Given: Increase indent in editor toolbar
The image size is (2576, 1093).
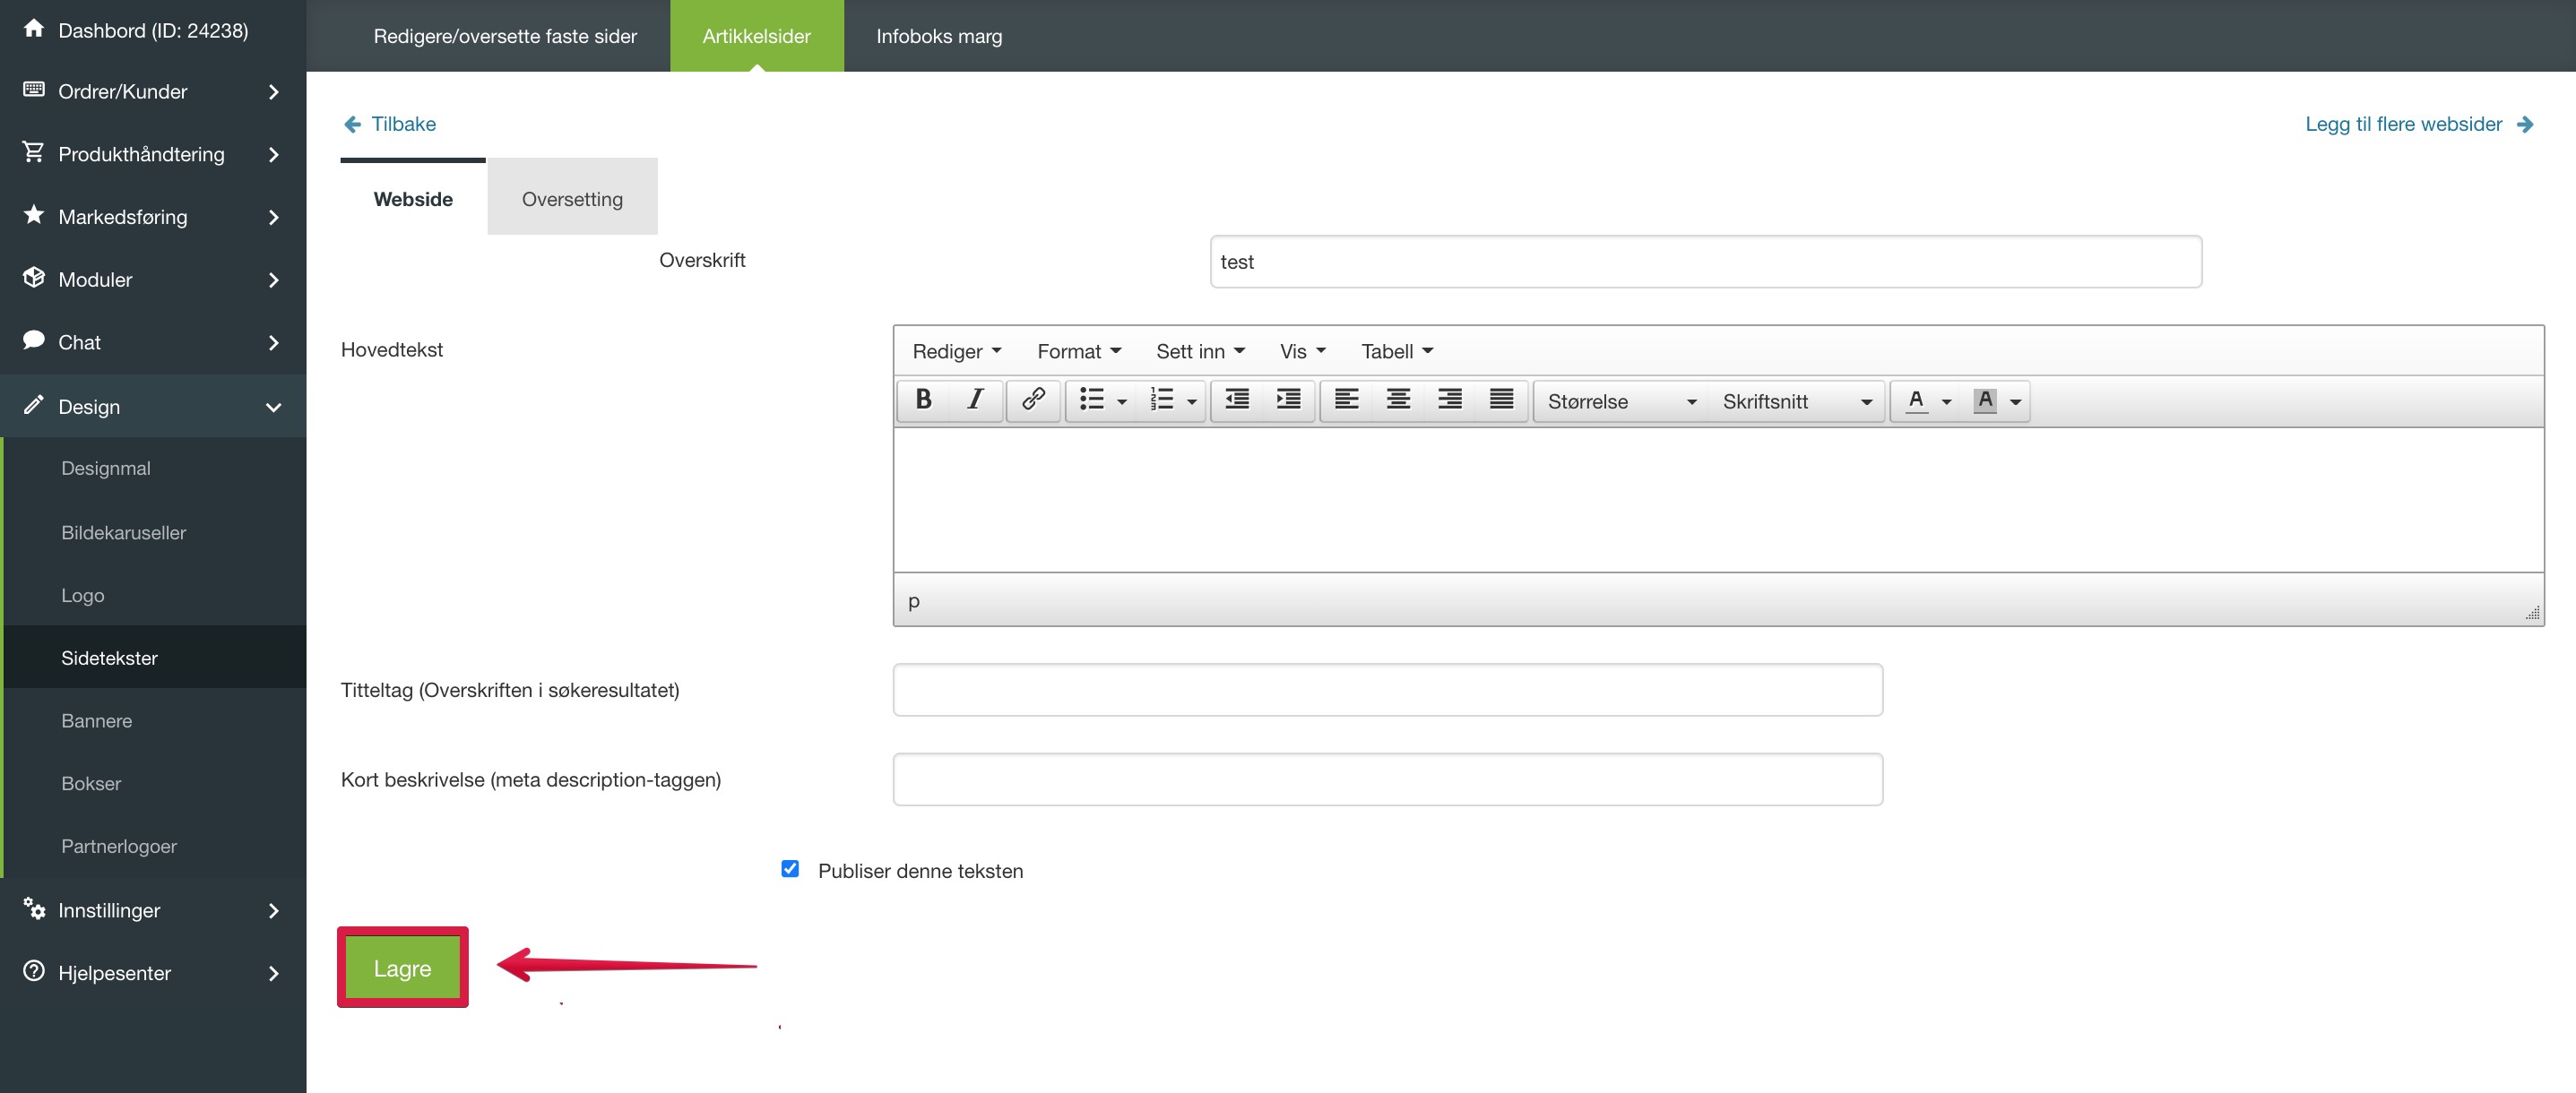Looking at the screenshot, I should click(1288, 400).
